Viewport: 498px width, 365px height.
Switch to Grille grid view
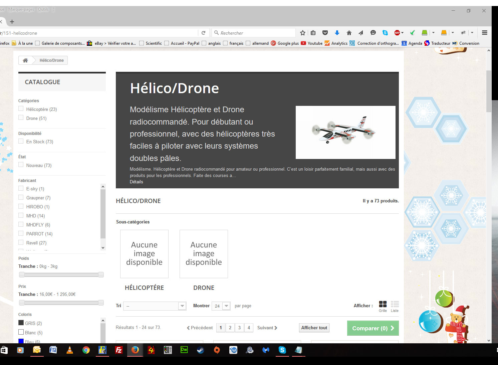(383, 306)
